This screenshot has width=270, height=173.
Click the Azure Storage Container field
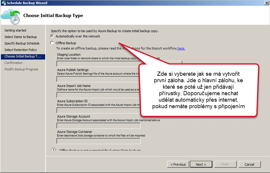98,141
